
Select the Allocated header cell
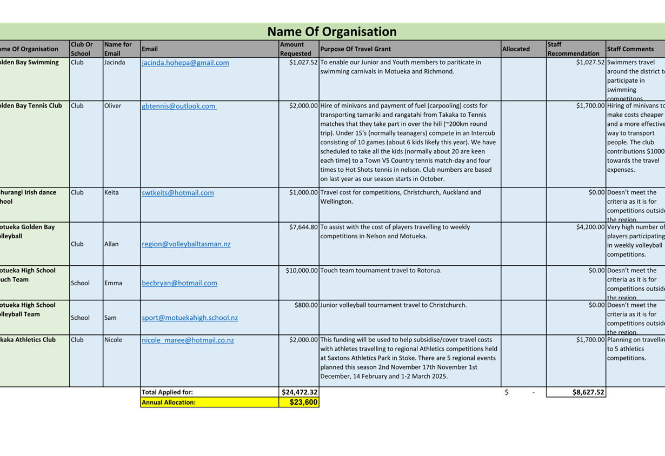523,49
